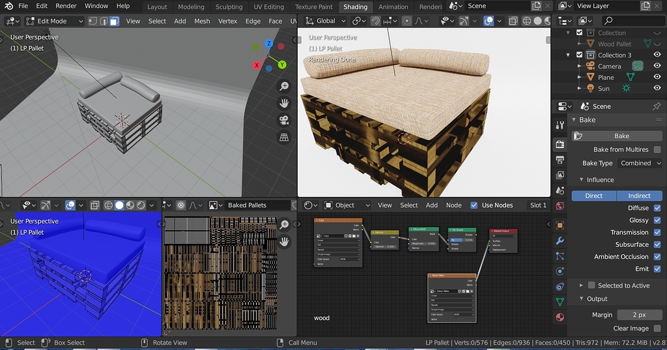Open the Slot 1 material dropdown
Image resolution: width=667 pixels, height=350 pixels.
[x=538, y=205]
